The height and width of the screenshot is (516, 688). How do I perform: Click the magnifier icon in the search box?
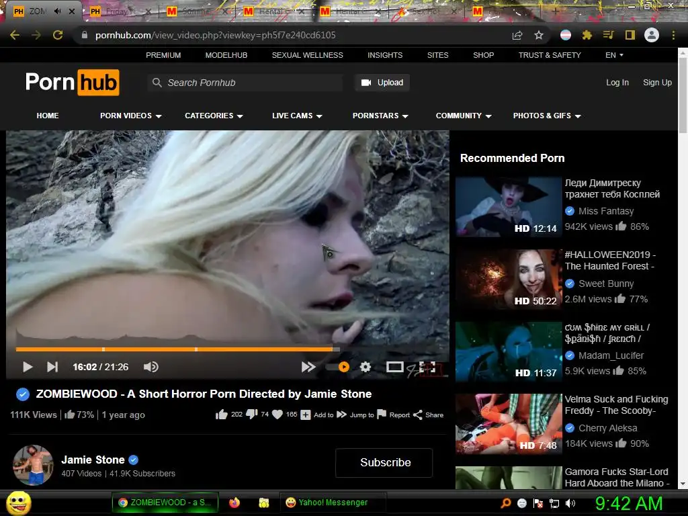pos(157,83)
